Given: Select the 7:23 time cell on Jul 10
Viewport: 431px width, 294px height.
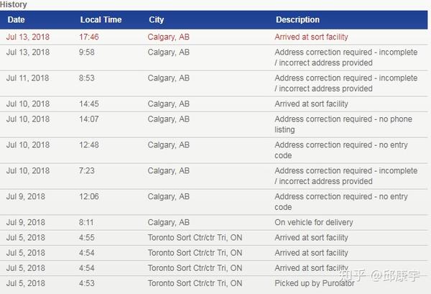Looking at the screenshot, I should [x=87, y=170].
